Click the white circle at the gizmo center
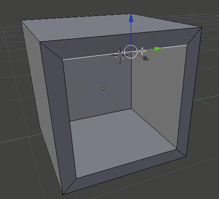 pos(131,51)
